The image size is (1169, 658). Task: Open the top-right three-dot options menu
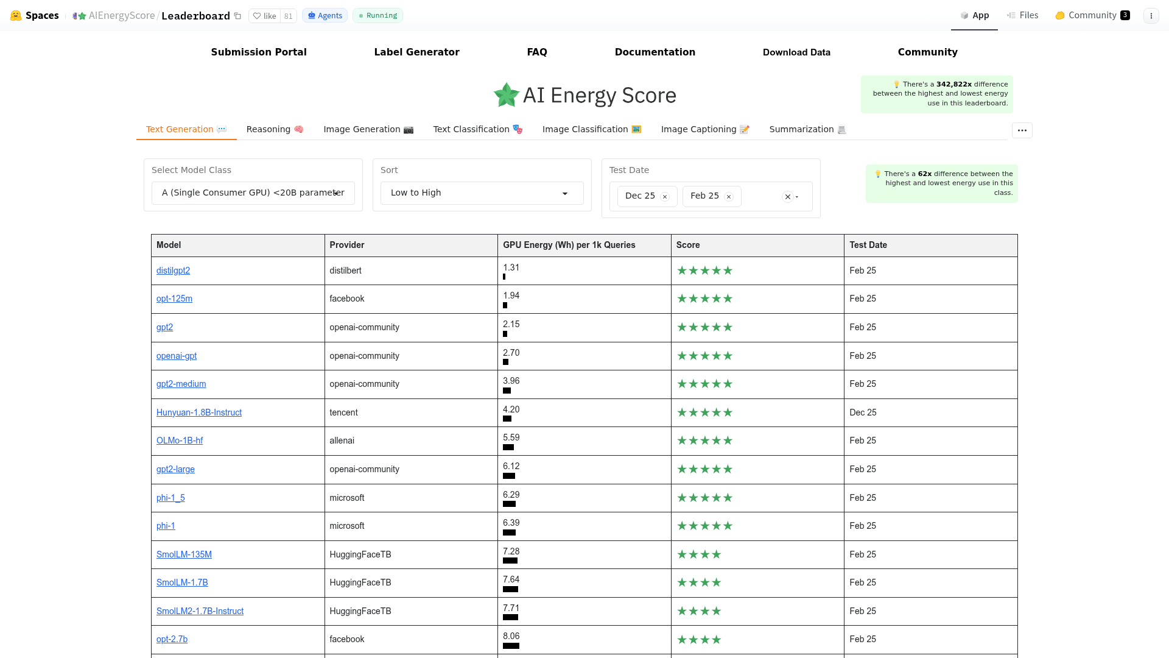pos(1151,16)
